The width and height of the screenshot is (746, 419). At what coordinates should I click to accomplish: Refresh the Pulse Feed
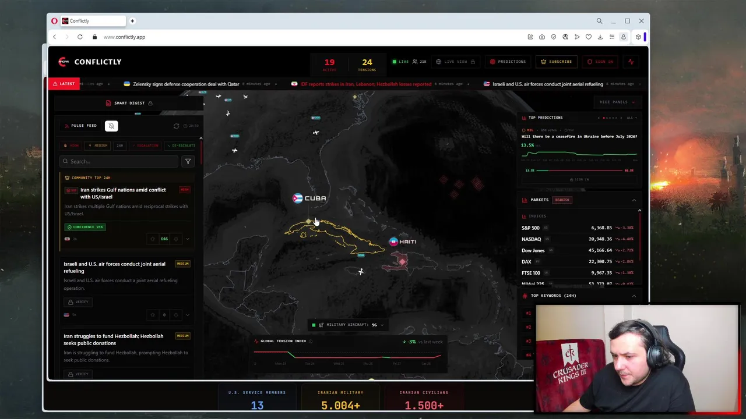(177, 126)
